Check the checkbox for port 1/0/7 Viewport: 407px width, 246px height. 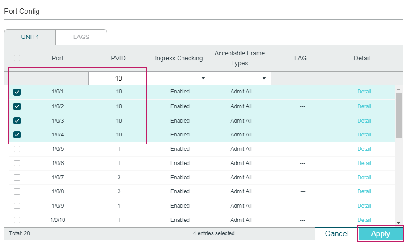[x=17, y=178]
